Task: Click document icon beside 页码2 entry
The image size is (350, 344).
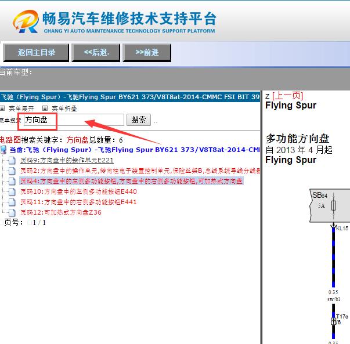Action: pyautogui.click(x=12, y=171)
